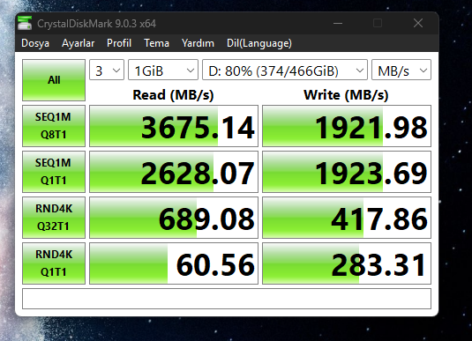Screen dimensions: 472x341
Task: Open the Yardım menu
Action: 198,43
